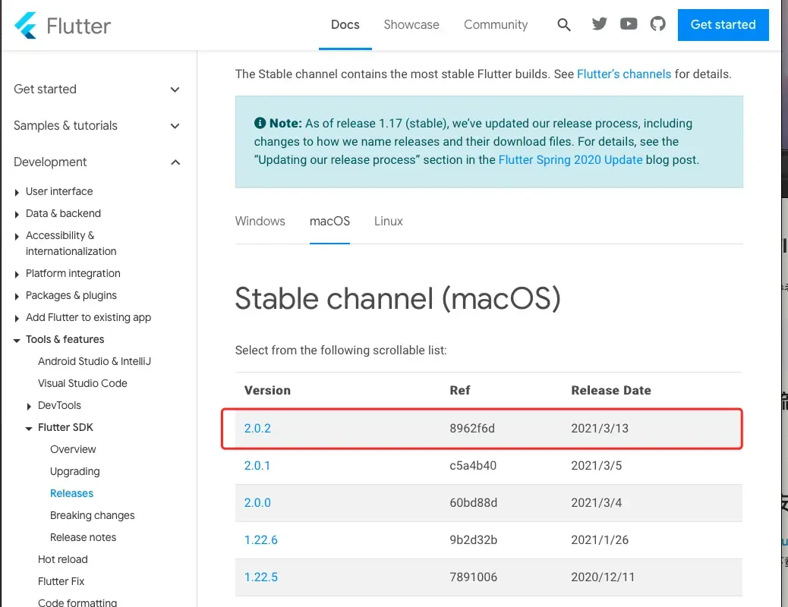Open Flutter's Twitter icon link
Image resolution: width=788 pixels, height=607 pixels.
pos(600,24)
